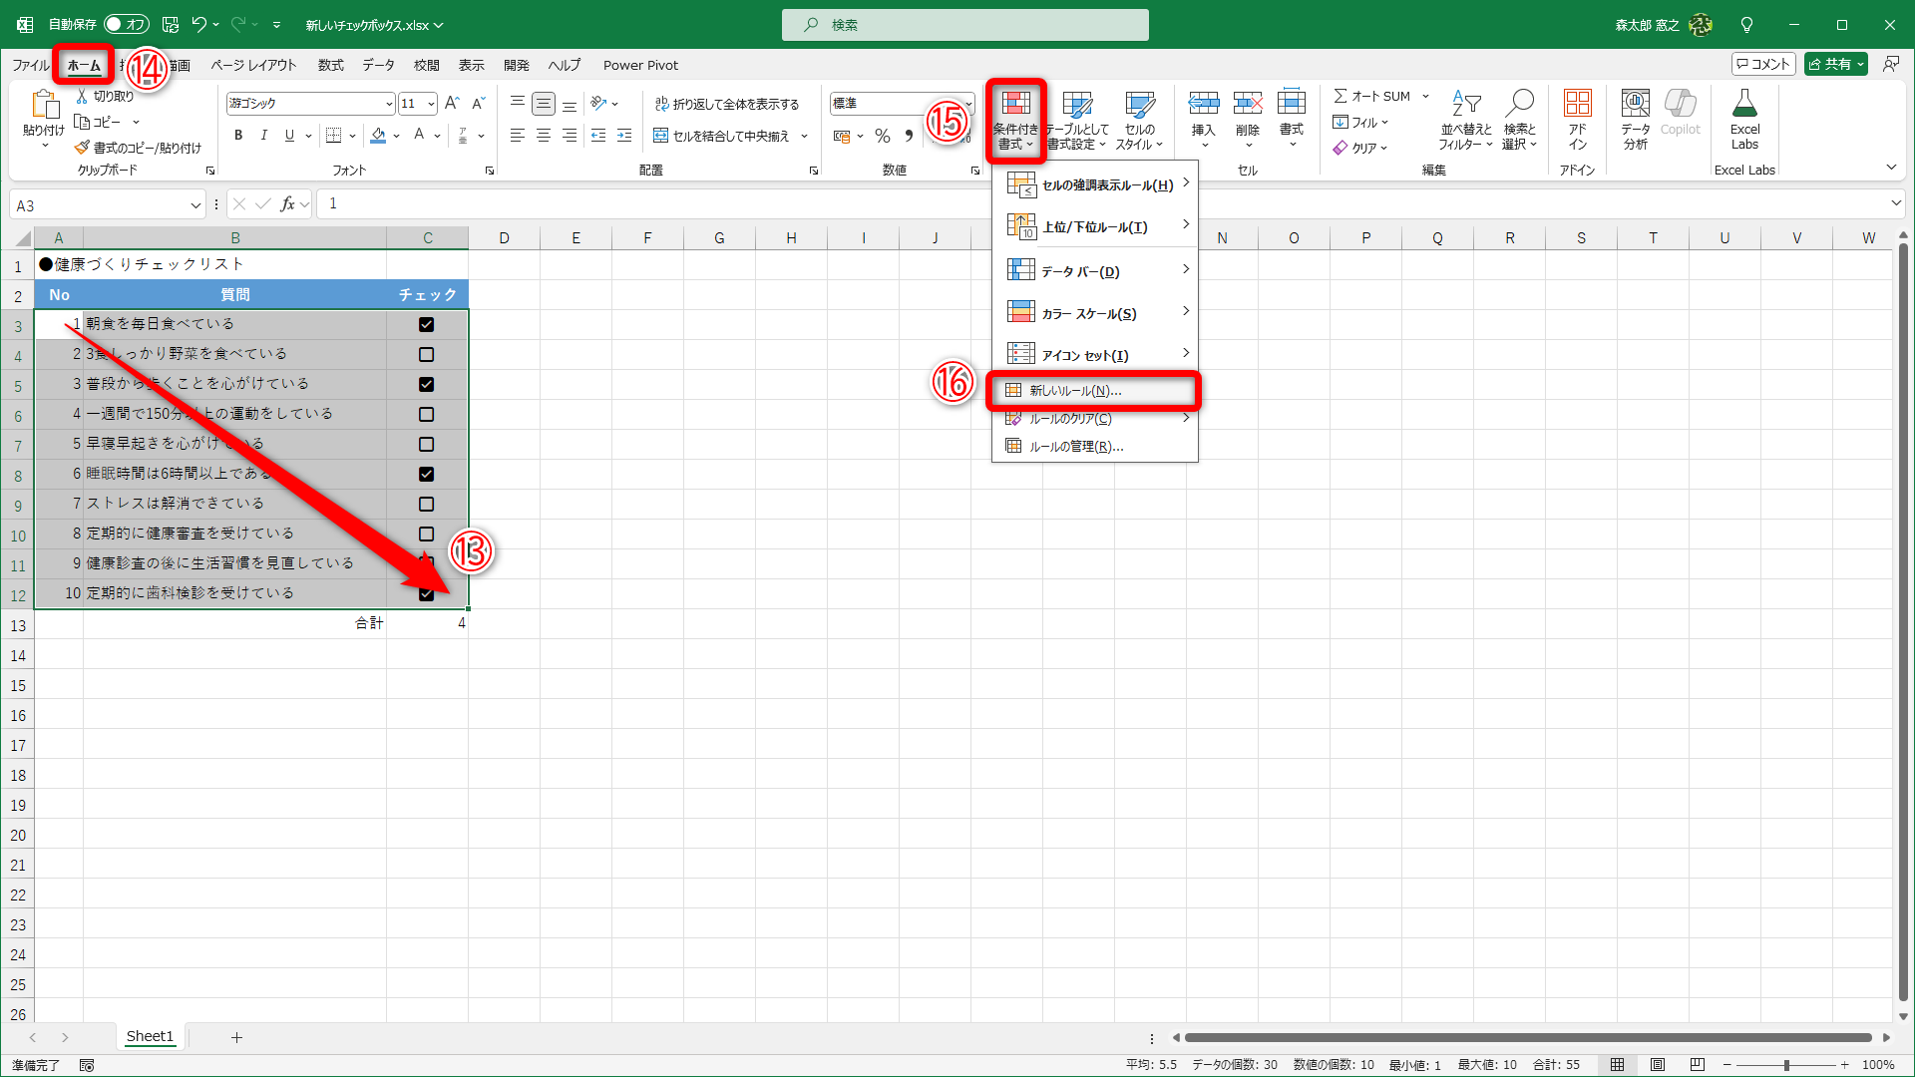Select New Rule menu entry
The height and width of the screenshot is (1077, 1915).
coord(1075,391)
